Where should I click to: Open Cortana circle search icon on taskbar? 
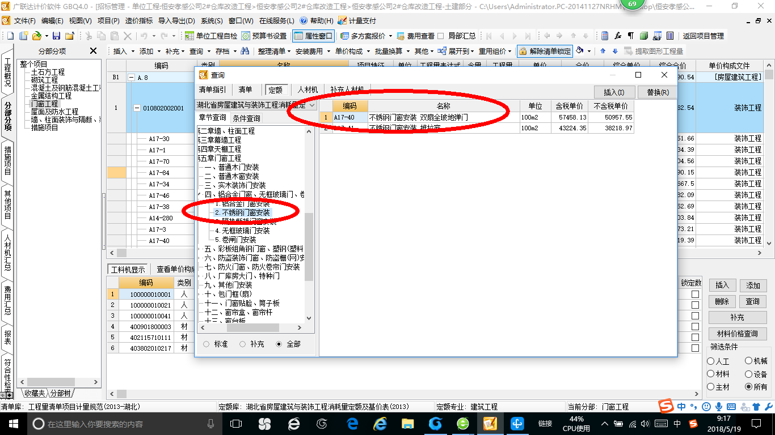[39, 424]
